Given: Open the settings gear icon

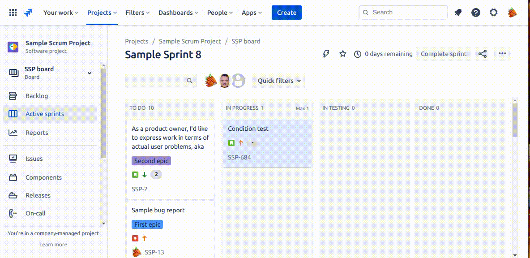Looking at the screenshot, I should pyautogui.click(x=493, y=13).
